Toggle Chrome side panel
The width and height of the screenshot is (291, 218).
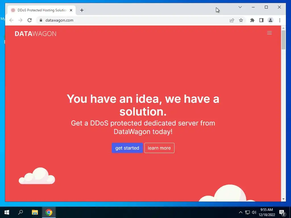coord(261,20)
